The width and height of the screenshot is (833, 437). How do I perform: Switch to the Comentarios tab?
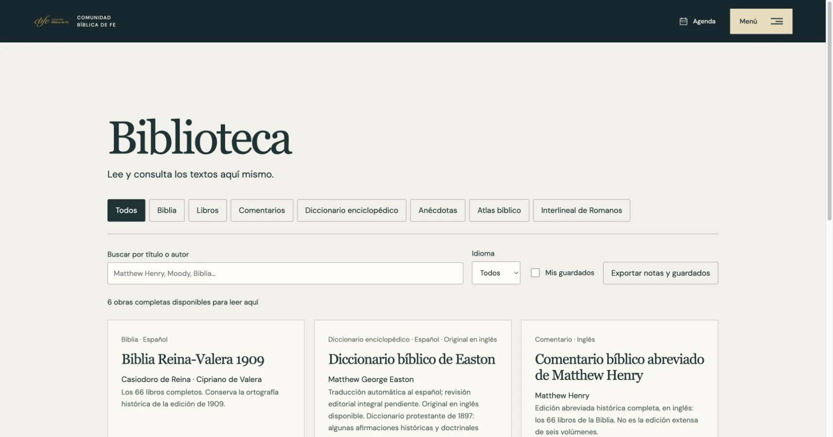262,210
